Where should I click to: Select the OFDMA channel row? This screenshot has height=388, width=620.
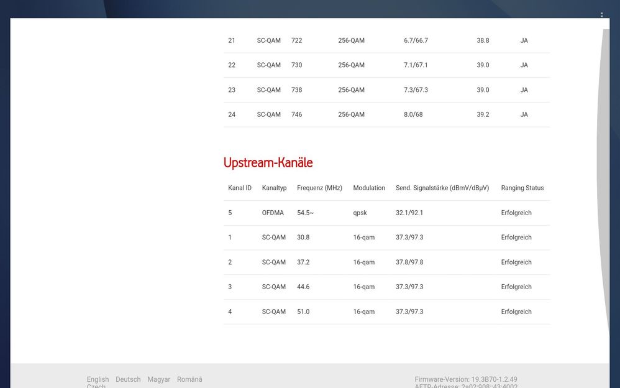click(385, 212)
